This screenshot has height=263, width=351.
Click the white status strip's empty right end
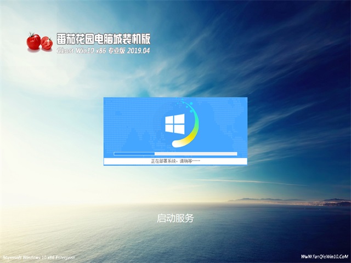point(230,162)
